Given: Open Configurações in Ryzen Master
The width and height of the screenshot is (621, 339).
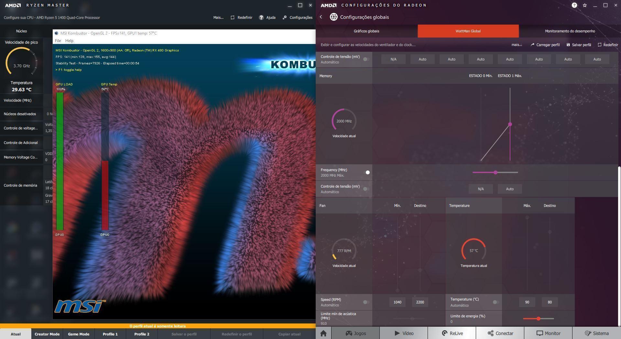Looking at the screenshot, I should pos(297,17).
